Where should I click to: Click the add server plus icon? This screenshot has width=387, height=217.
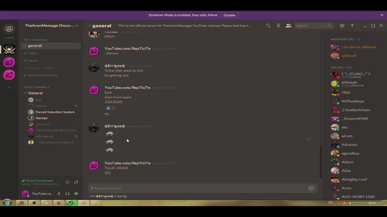coord(9,87)
